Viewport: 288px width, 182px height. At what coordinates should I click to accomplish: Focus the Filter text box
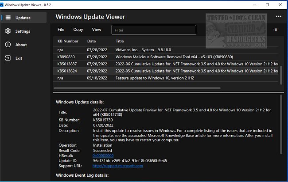pos(154,30)
